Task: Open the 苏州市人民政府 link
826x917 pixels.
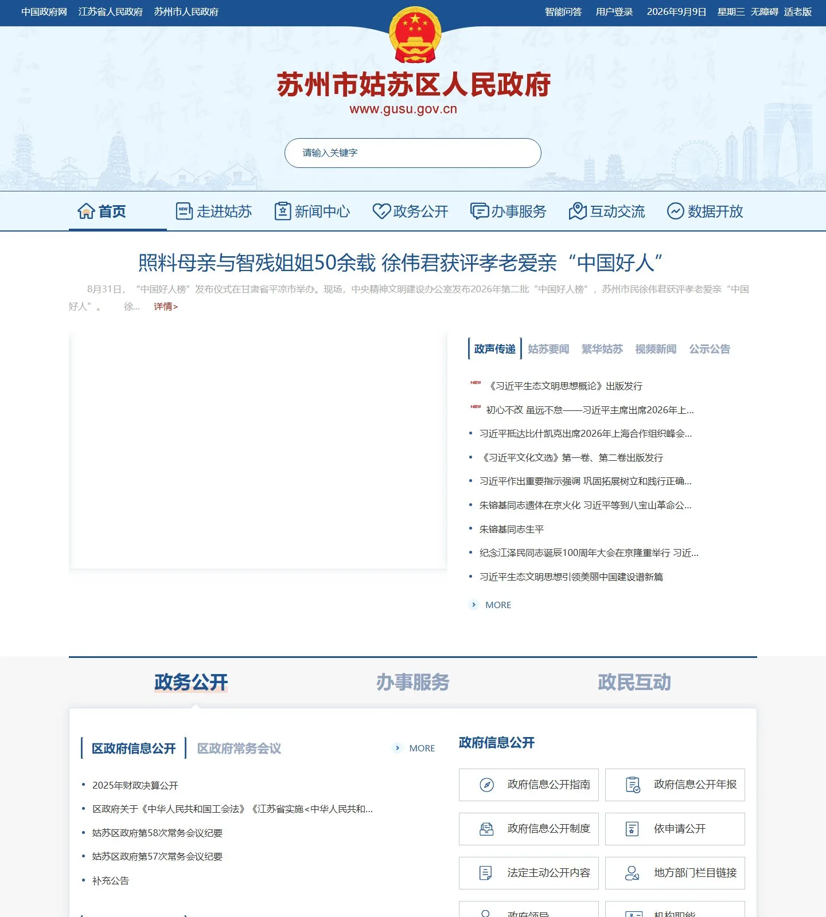Action: click(x=186, y=12)
